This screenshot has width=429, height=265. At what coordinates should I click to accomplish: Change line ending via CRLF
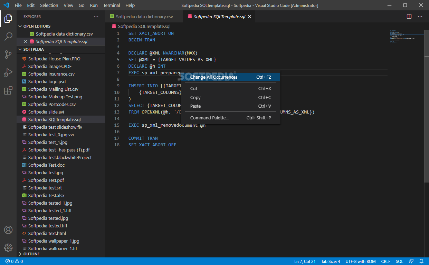tap(386, 261)
